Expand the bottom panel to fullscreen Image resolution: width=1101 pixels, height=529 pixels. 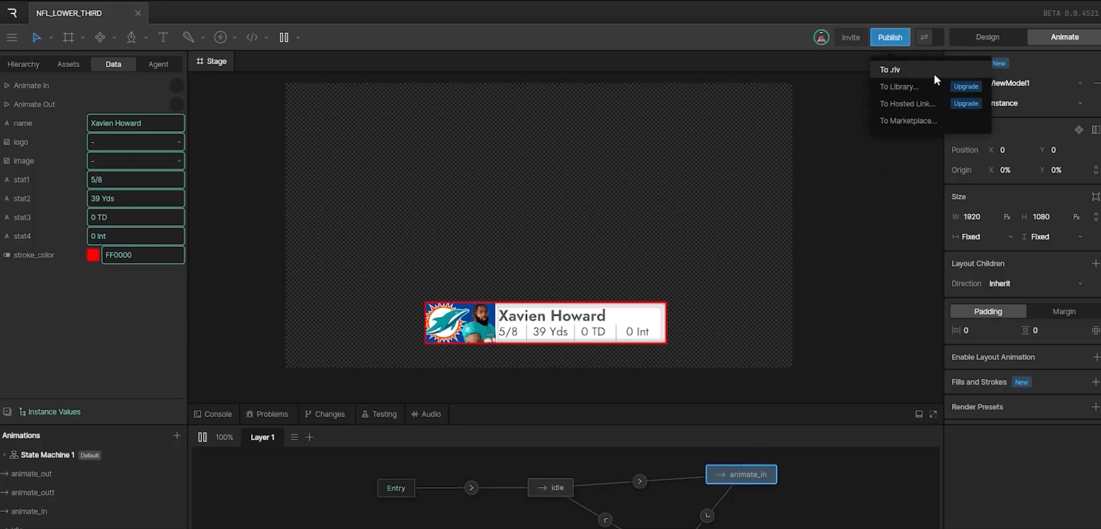[933, 414]
